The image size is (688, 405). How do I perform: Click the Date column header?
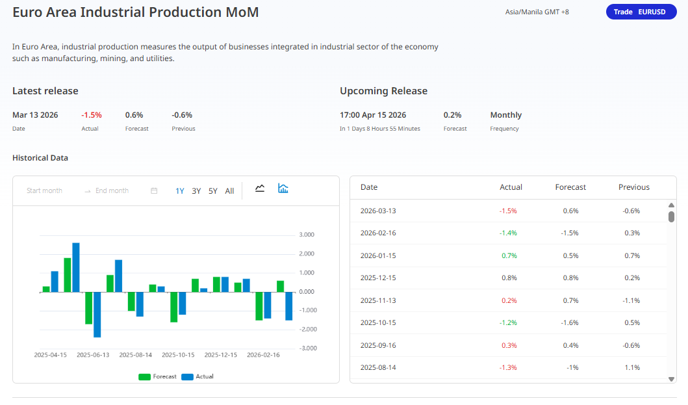[x=369, y=187]
